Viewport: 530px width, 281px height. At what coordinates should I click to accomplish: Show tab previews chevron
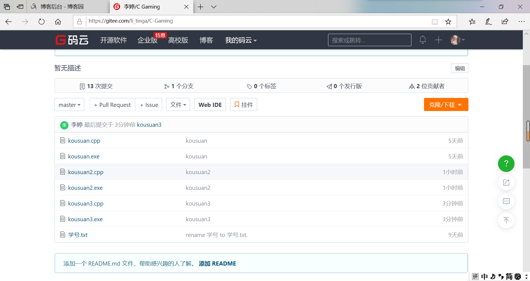pyautogui.click(x=214, y=7)
